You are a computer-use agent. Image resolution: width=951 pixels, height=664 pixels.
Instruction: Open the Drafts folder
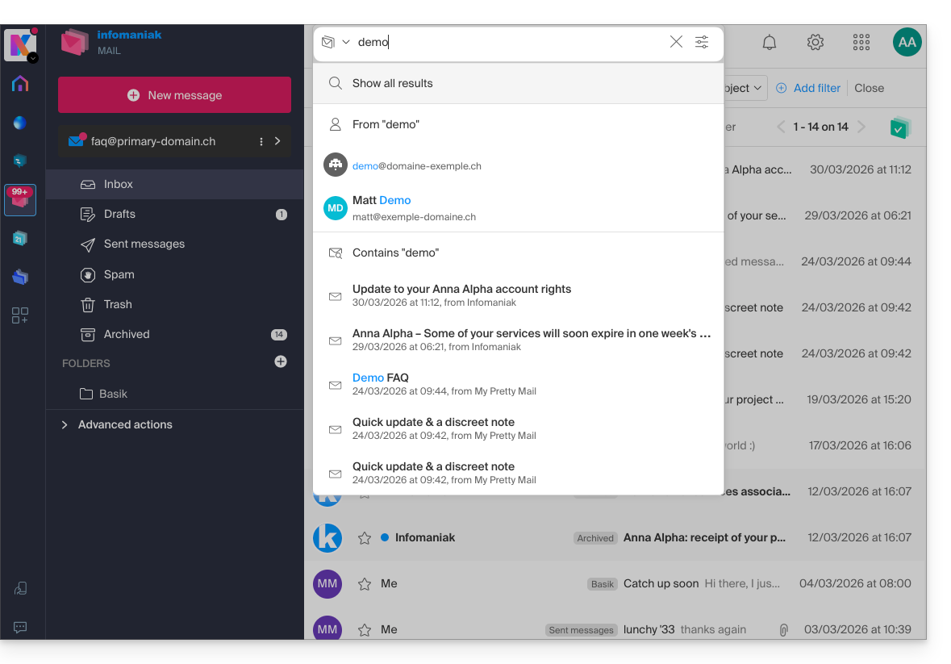pyautogui.click(x=119, y=214)
